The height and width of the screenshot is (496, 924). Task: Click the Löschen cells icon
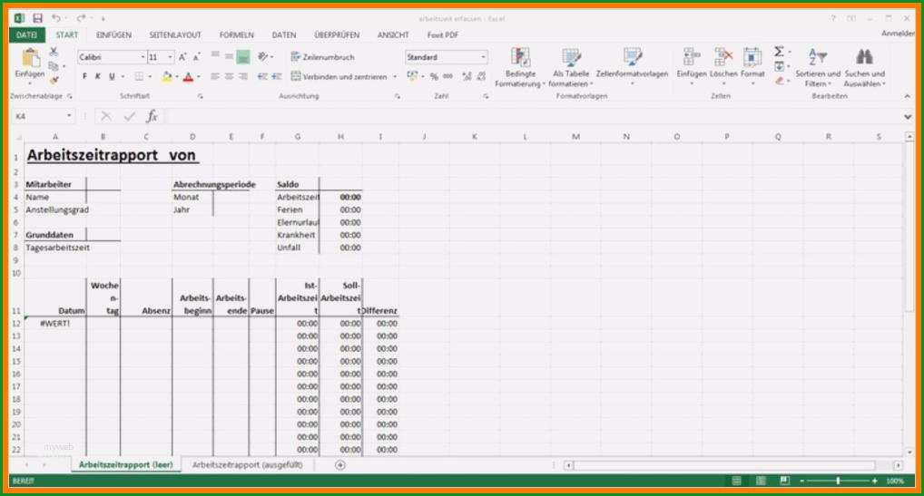[723, 58]
